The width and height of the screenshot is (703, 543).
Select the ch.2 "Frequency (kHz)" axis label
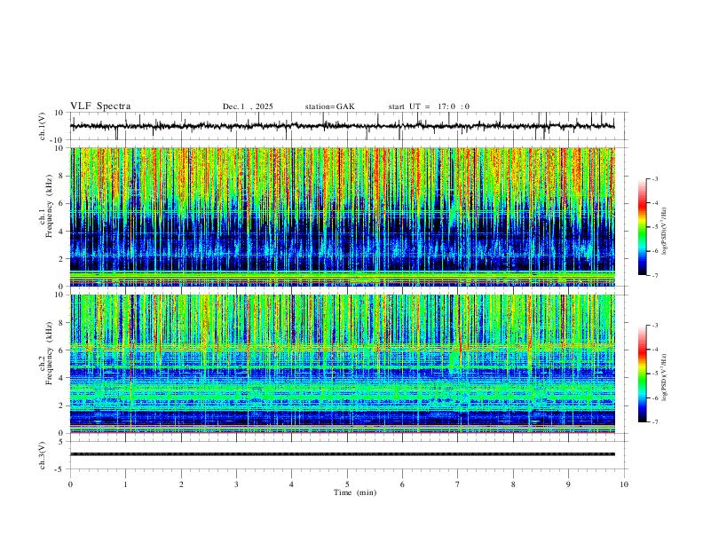coord(50,353)
